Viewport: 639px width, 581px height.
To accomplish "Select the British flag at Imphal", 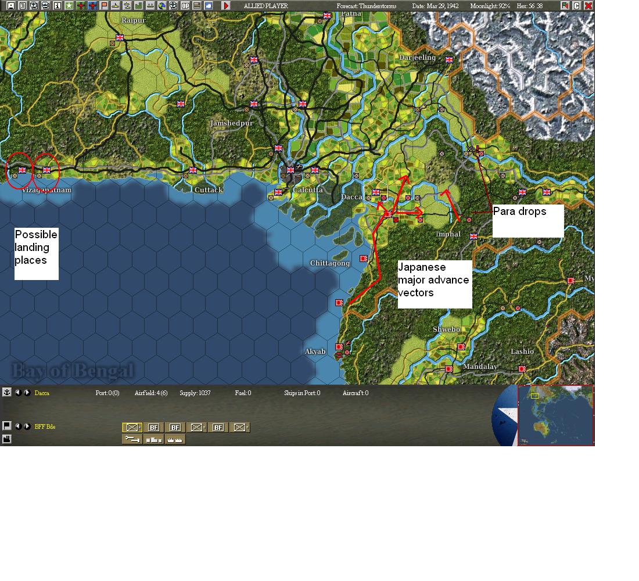I will pyautogui.click(x=473, y=236).
